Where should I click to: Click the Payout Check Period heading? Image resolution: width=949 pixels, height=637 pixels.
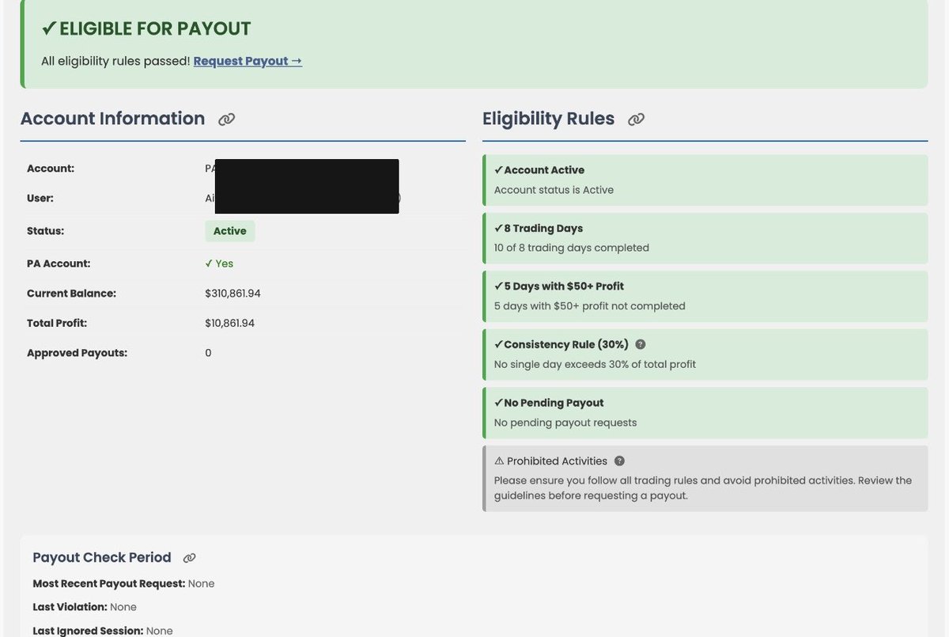coord(102,558)
